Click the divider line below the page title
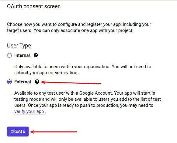The height and width of the screenshot is (143, 177). (88, 14)
